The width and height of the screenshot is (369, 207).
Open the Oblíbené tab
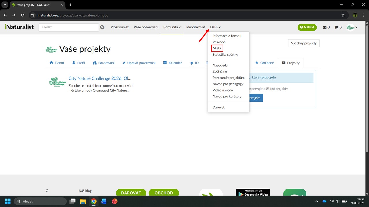[264, 63]
